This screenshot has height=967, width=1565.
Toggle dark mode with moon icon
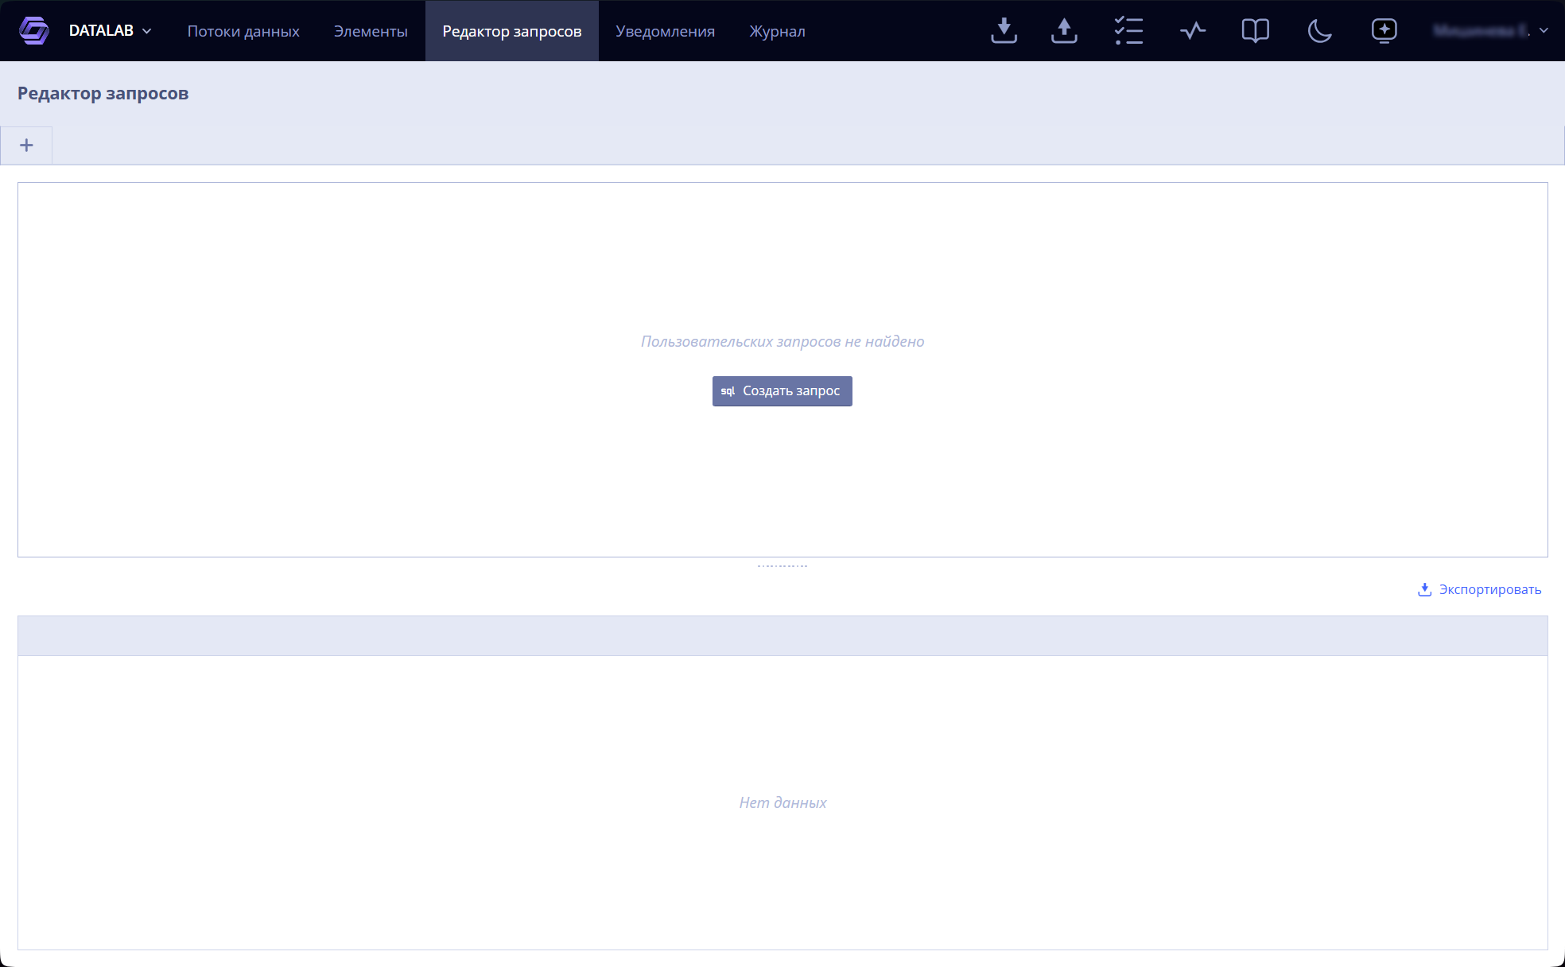tap(1320, 31)
